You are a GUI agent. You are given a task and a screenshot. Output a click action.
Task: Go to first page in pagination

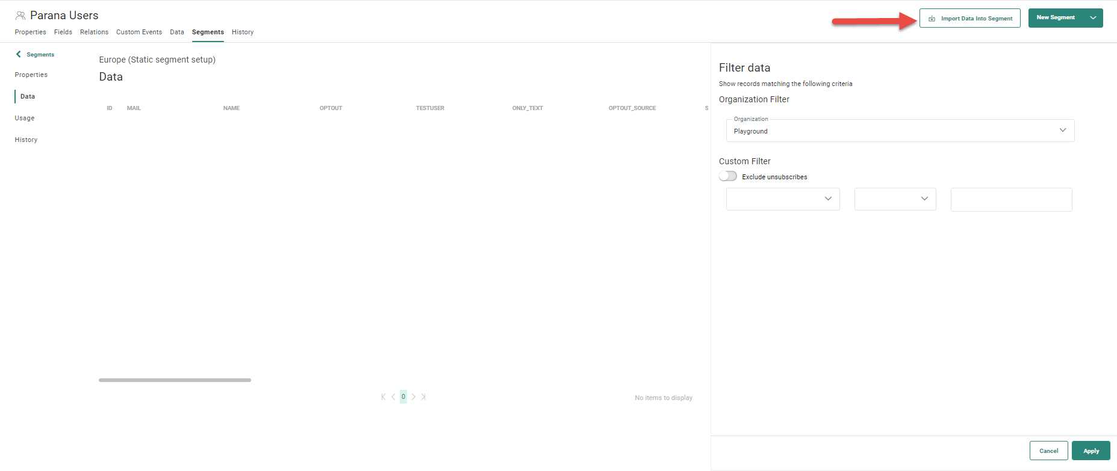pos(383,397)
